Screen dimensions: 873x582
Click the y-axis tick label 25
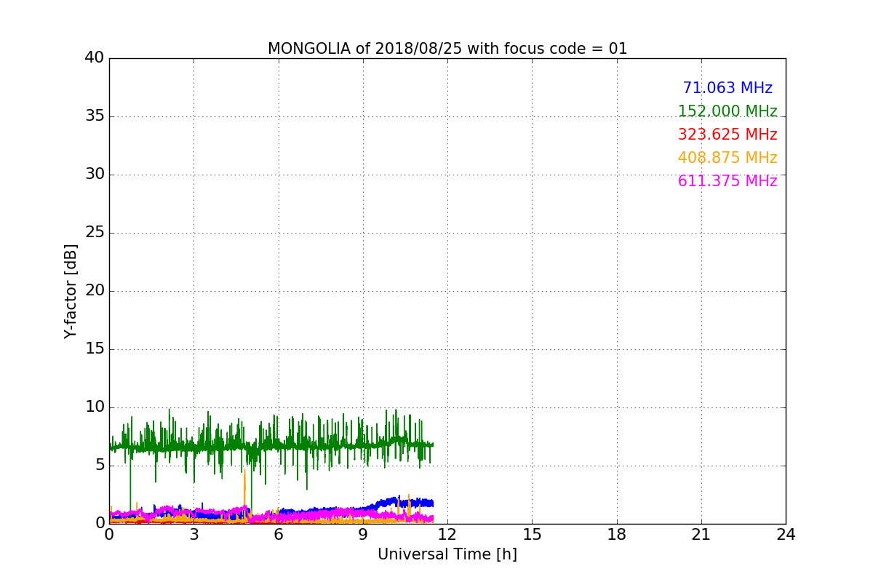point(95,233)
